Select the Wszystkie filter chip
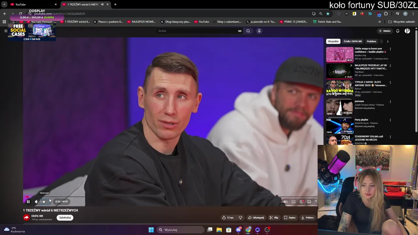The width and height of the screenshot is (418, 235). tap(333, 41)
